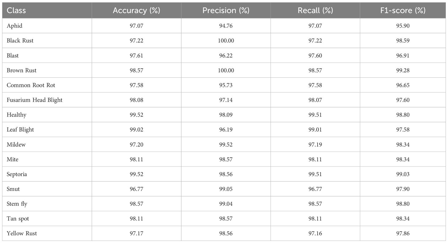Click Tan spot accuracy value 98.11
The width and height of the screenshot is (448, 243).
[136, 219]
